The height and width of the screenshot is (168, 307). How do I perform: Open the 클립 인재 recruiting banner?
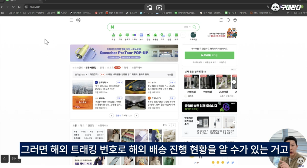(x=210, y=107)
